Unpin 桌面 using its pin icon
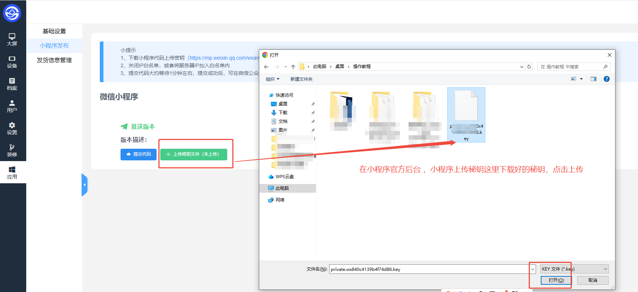The width and height of the screenshot is (638, 292). 313,104
